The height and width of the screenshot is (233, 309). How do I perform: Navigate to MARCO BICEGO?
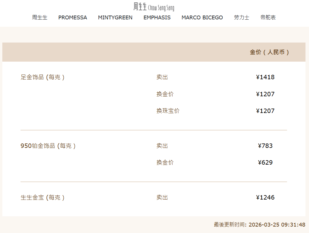click(202, 18)
